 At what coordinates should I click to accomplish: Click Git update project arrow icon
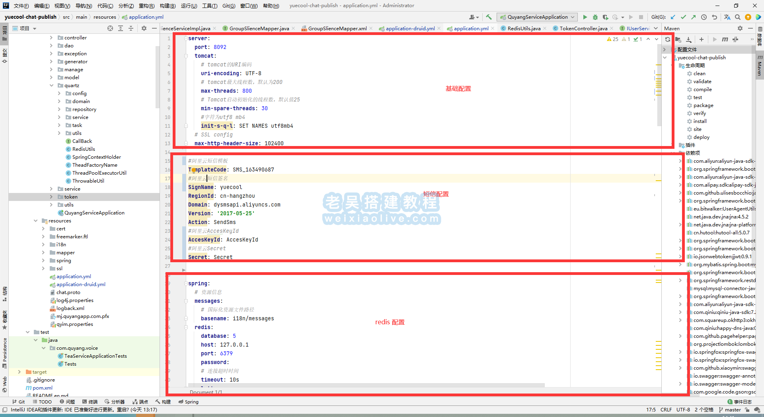[673, 17]
